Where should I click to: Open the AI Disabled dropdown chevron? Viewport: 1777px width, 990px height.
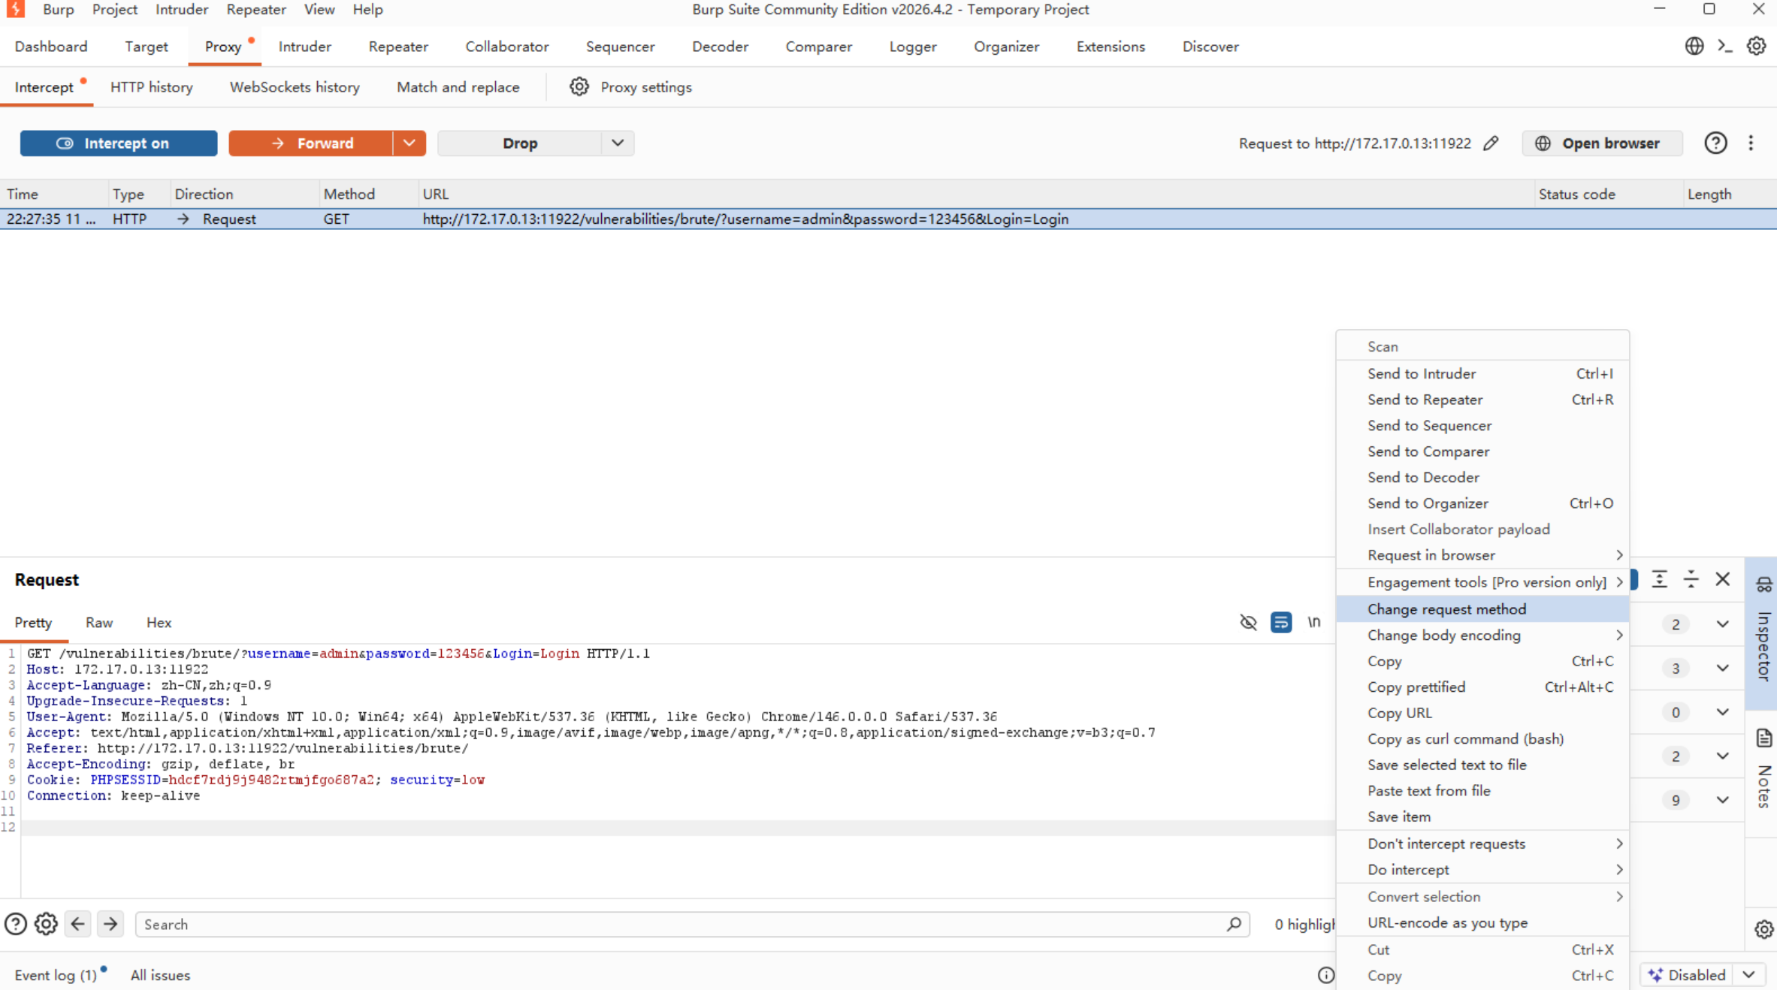pos(1749,975)
